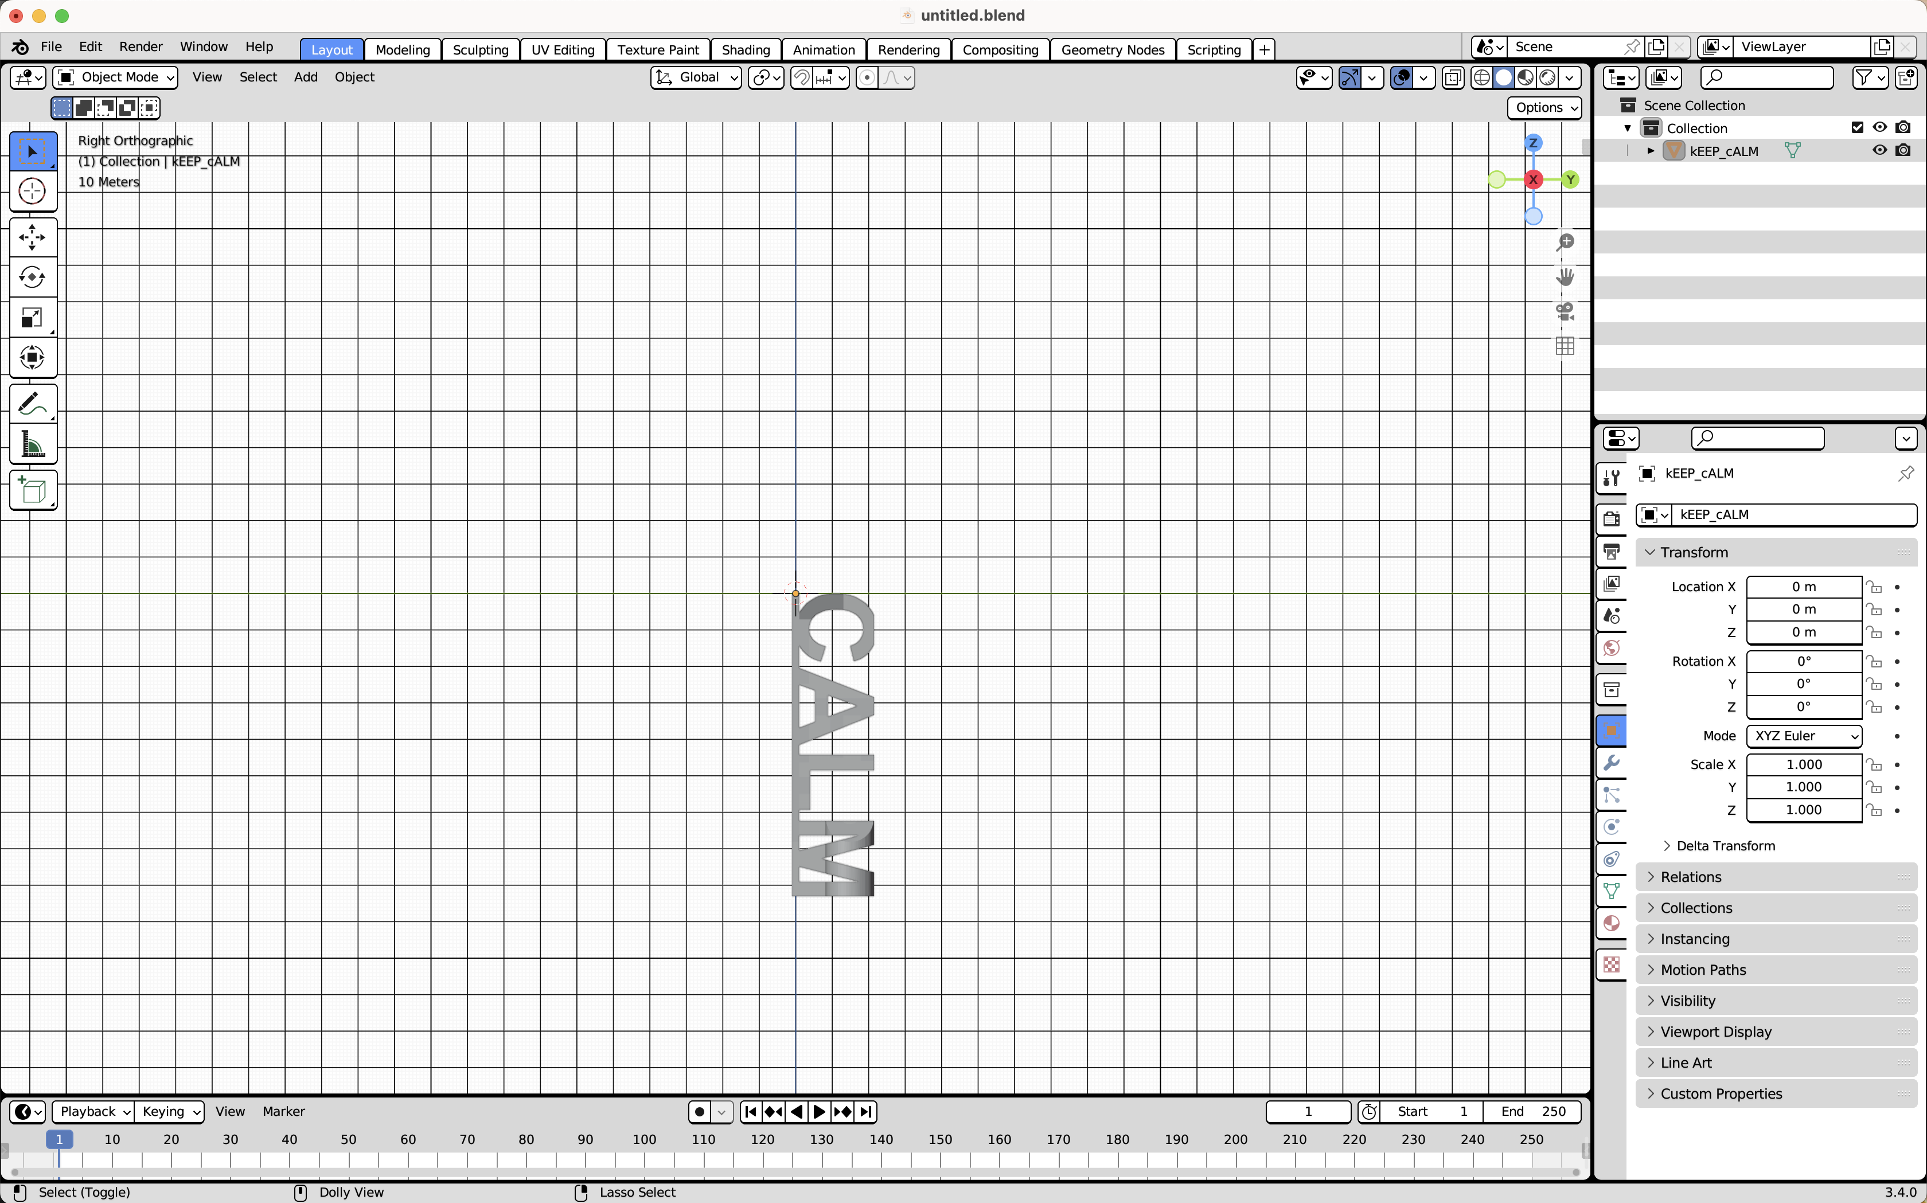Expand the Relations panel
The image size is (1927, 1203).
pyautogui.click(x=1776, y=877)
